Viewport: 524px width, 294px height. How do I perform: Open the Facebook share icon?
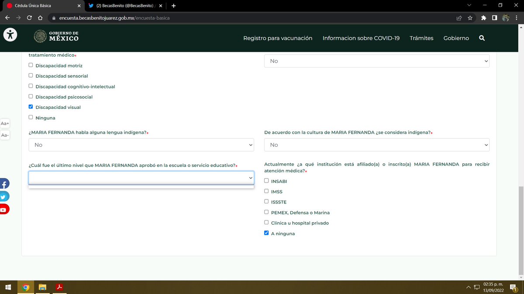pos(4,184)
